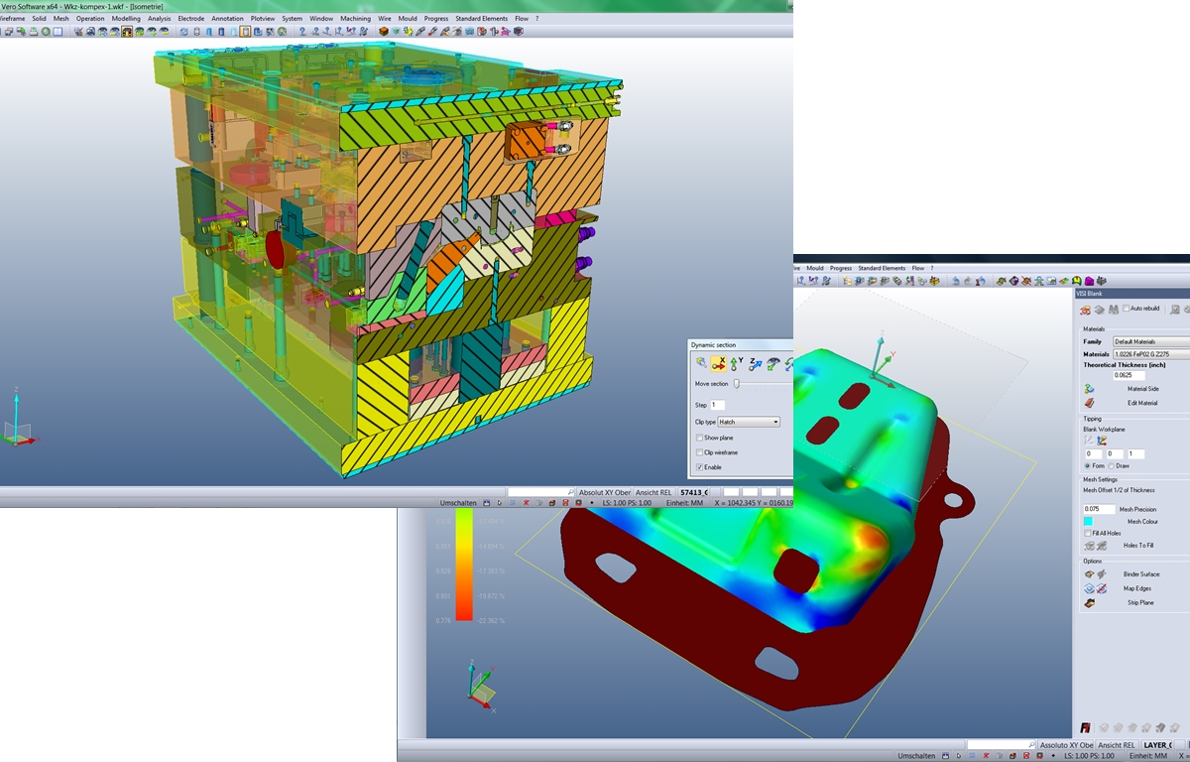The width and height of the screenshot is (1190, 762).
Task: Untick the Enable checkbox
Action: pos(699,466)
